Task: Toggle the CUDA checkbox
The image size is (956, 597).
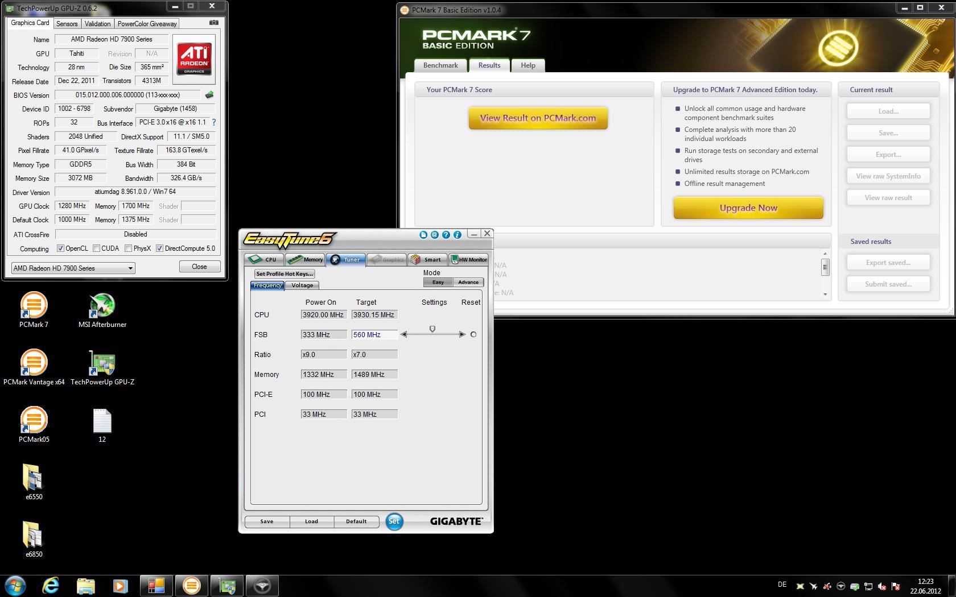Action: [x=96, y=248]
